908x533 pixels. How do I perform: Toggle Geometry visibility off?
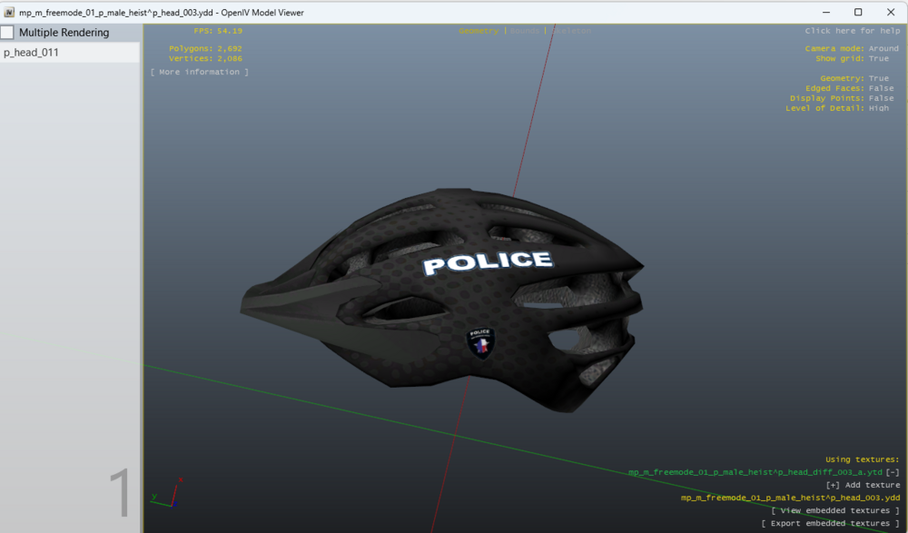(877, 78)
